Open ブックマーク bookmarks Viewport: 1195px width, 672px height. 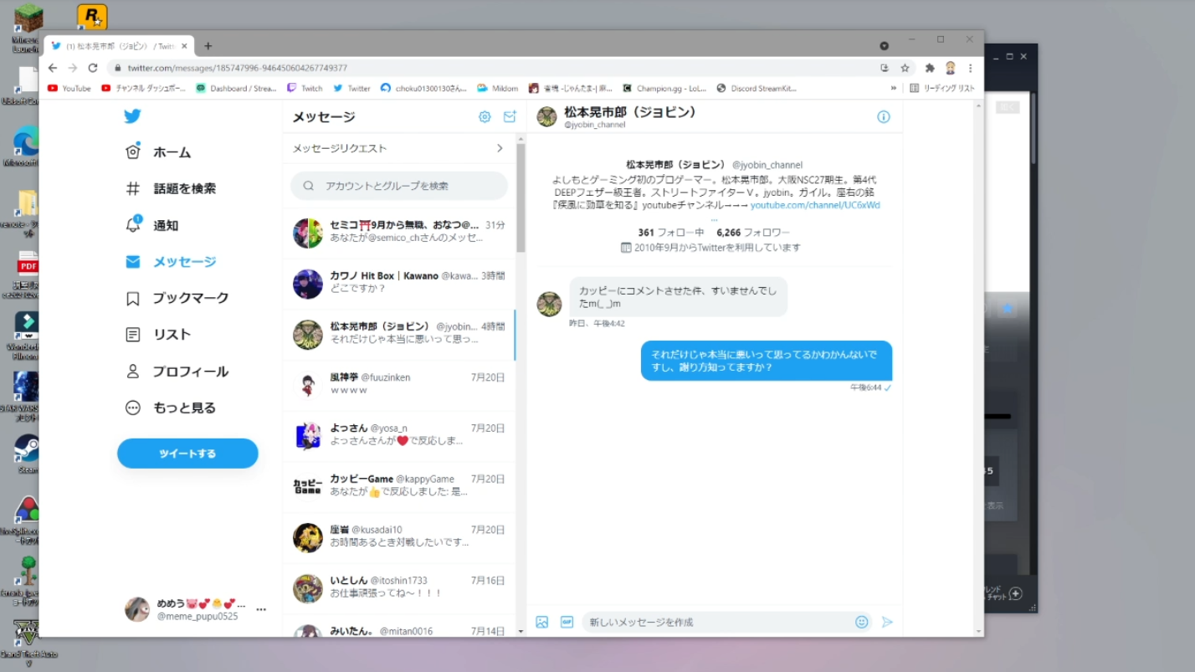coord(177,298)
